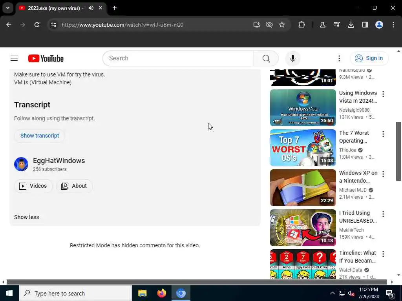Open options menu for Windows Vista video
402x301 pixels.
click(383, 94)
